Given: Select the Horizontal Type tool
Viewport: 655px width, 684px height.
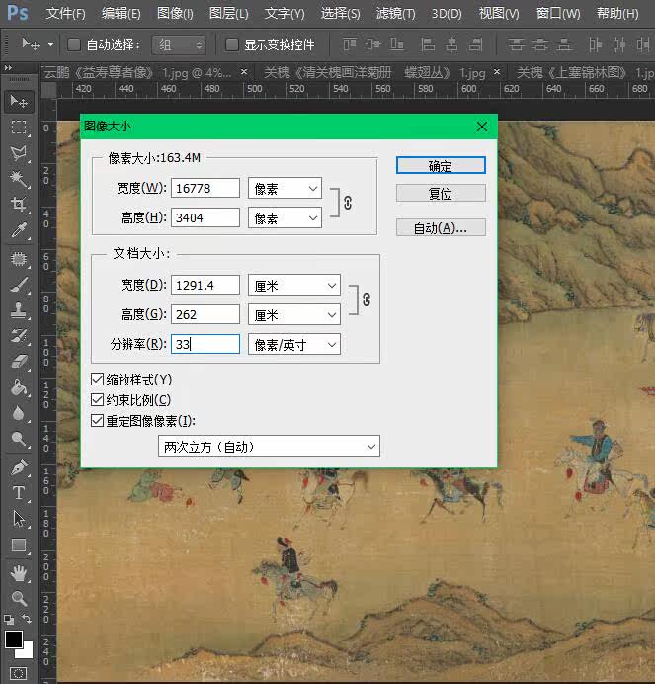Looking at the screenshot, I should pos(19,493).
